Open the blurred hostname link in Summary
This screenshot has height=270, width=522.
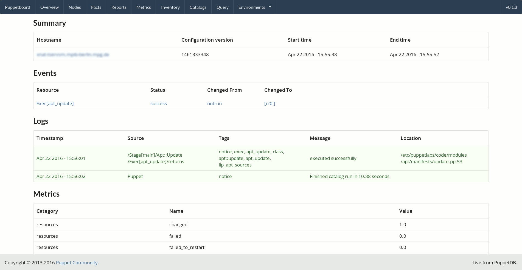[x=73, y=54]
